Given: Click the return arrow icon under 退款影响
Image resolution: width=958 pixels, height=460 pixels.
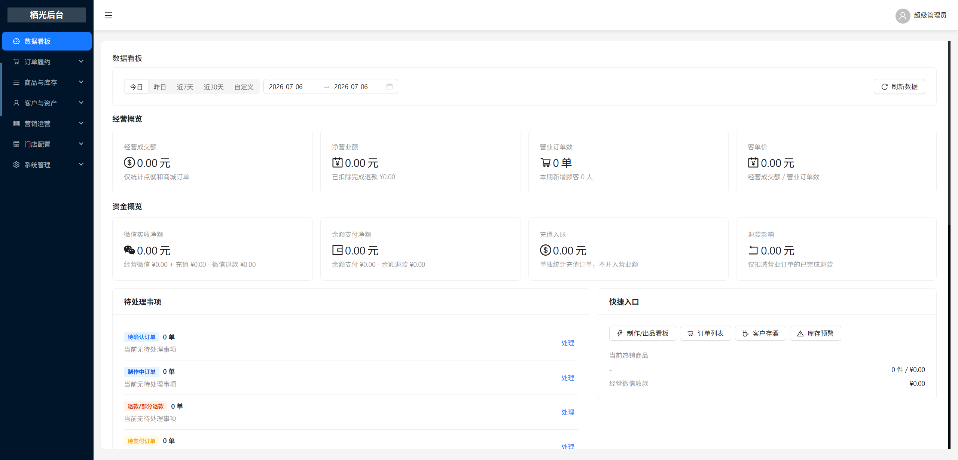Looking at the screenshot, I should point(753,250).
